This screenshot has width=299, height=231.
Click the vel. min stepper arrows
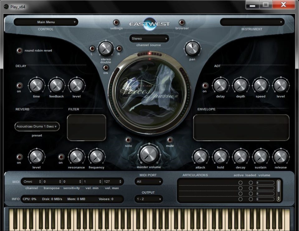point(100,182)
